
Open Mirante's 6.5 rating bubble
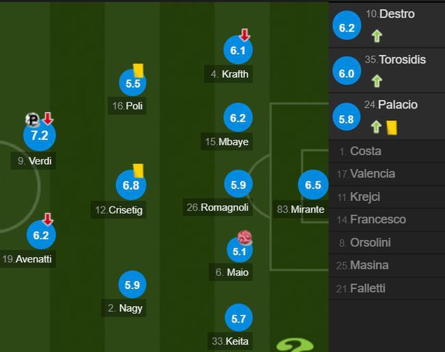(313, 185)
